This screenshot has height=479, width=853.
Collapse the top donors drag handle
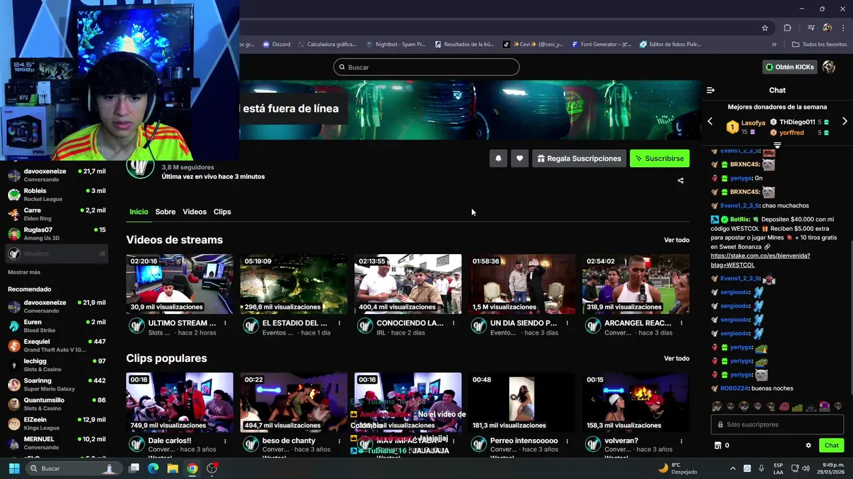click(x=777, y=144)
